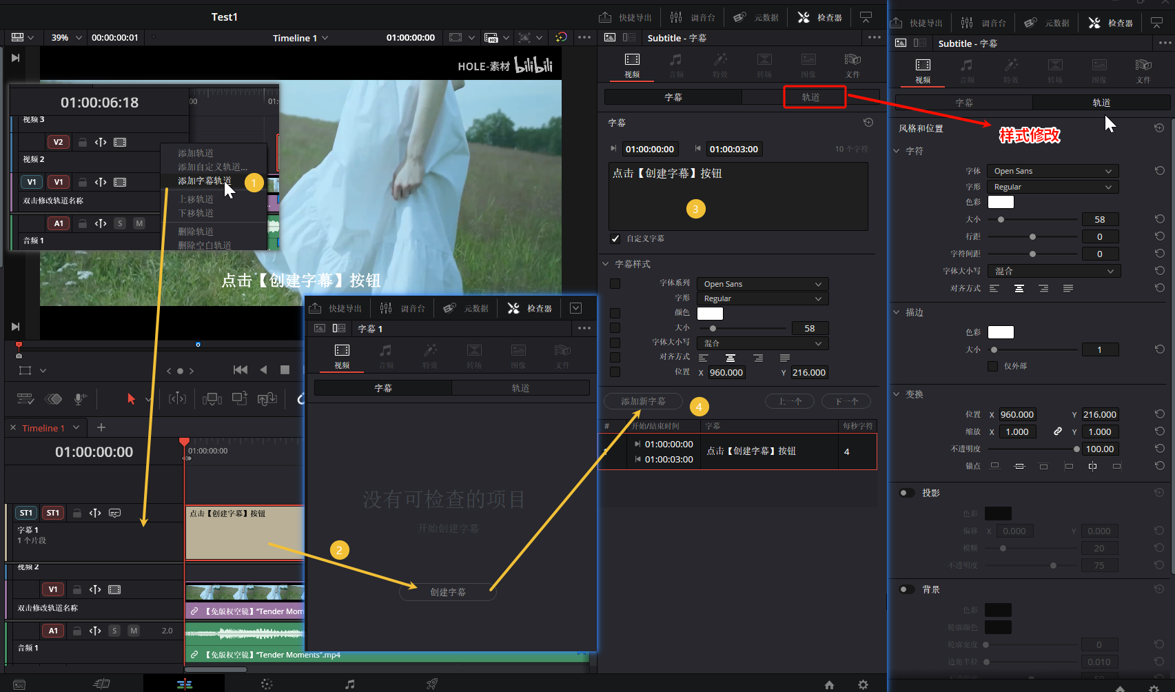1175x692 pixels.
Task: Toggle the 自定义字幕 checkbox
Action: 615,238
